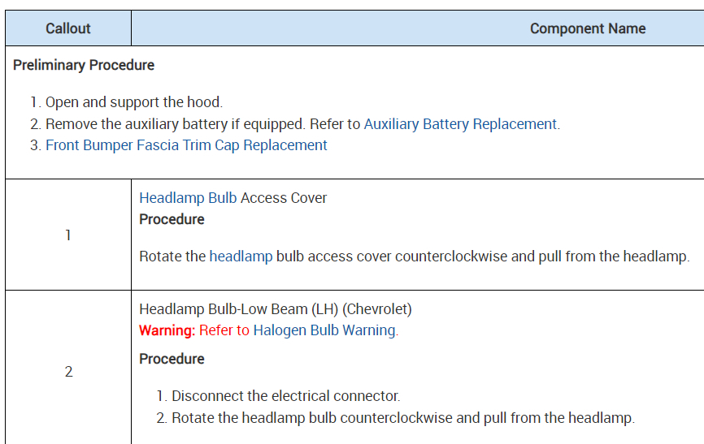Click the Disconnect the electrical connector step
The width and height of the screenshot is (704, 444).
pyautogui.click(x=285, y=396)
